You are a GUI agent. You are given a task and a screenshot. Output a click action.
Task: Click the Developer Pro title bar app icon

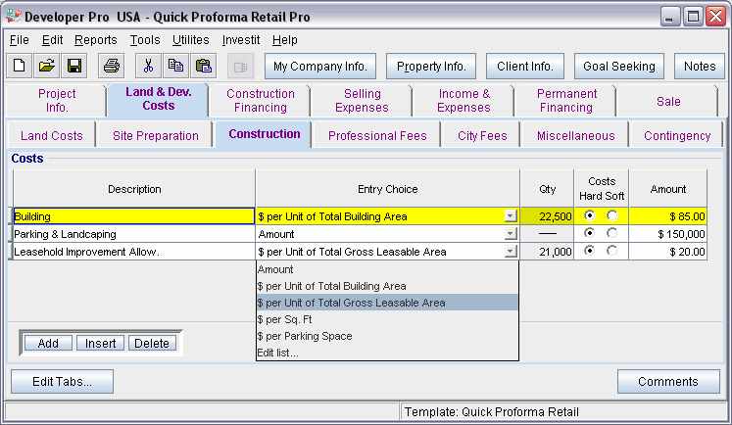(14, 17)
